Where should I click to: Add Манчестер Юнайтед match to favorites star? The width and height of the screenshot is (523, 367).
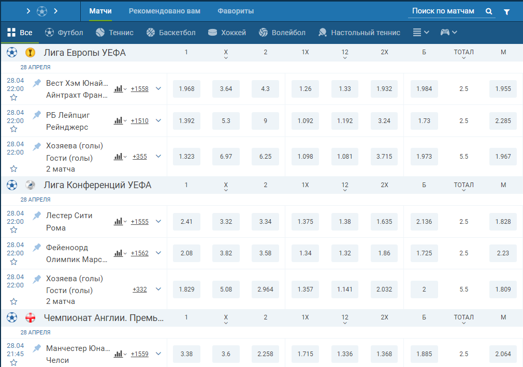13,362
